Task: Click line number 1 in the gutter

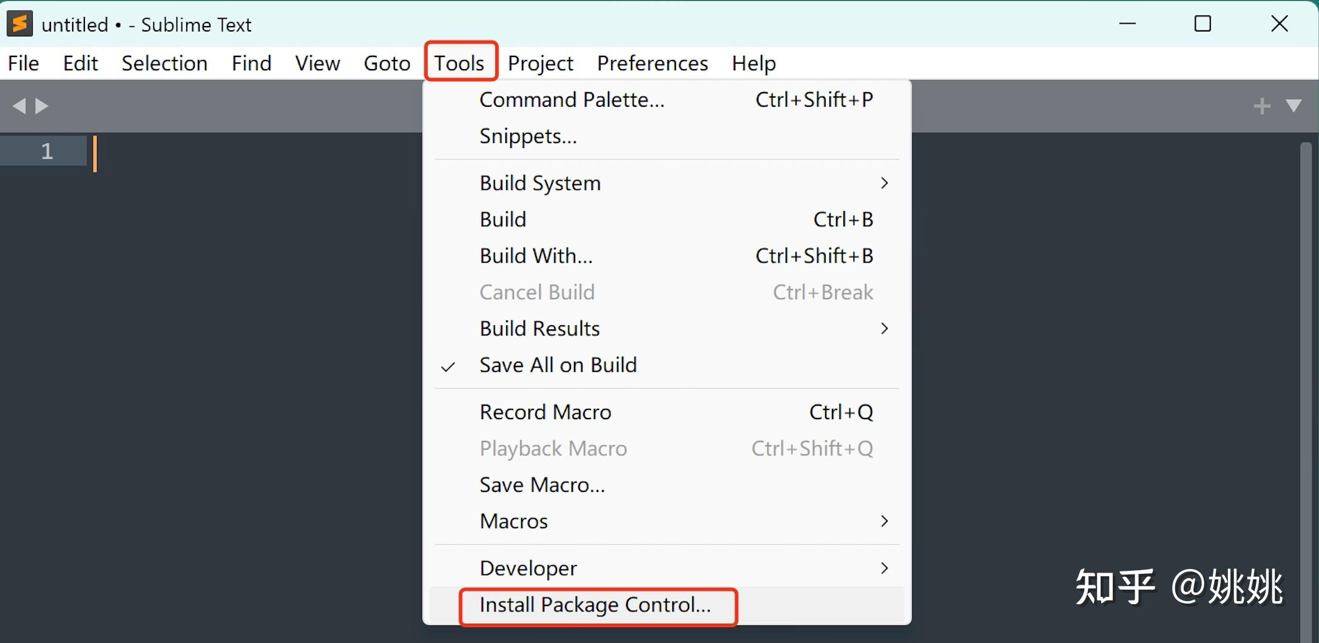Action: click(x=47, y=151)
